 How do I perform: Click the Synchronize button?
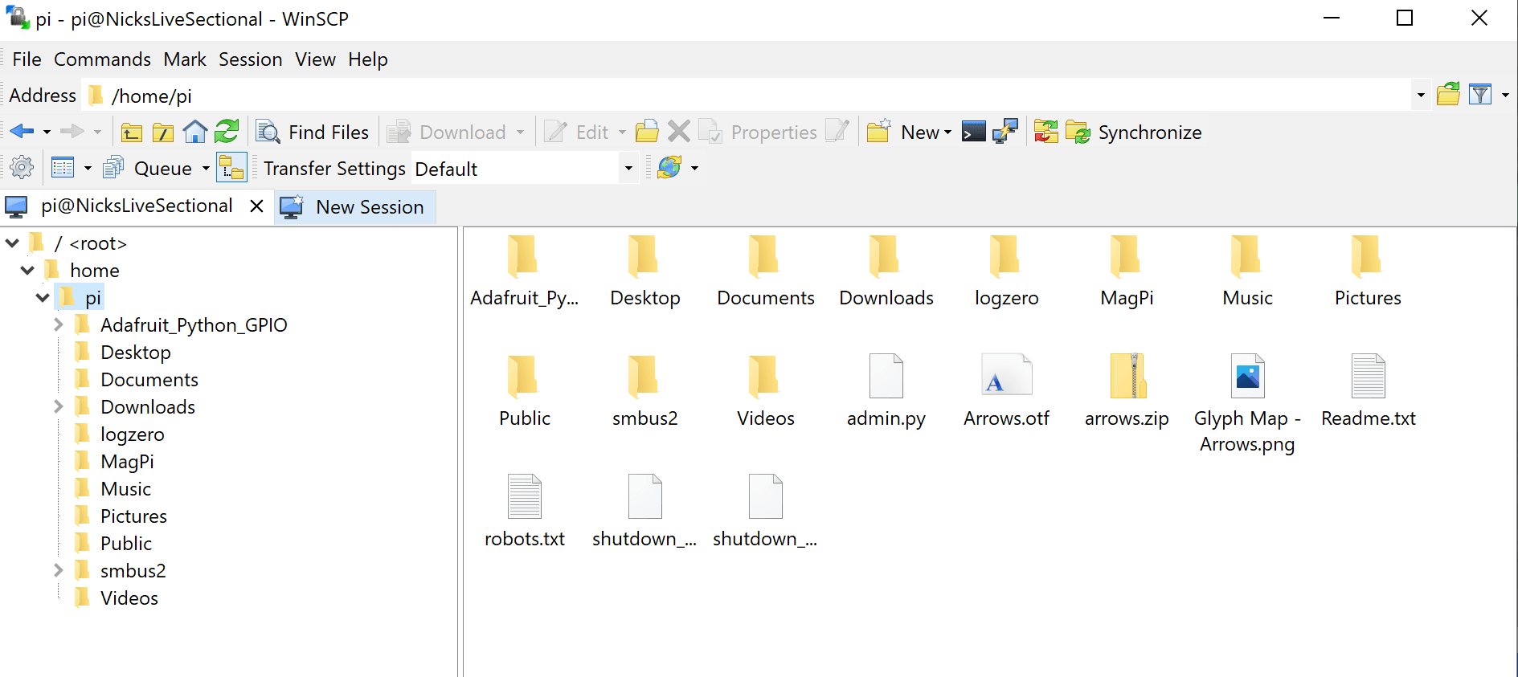pyautogui.click(x=1134, y=132)
